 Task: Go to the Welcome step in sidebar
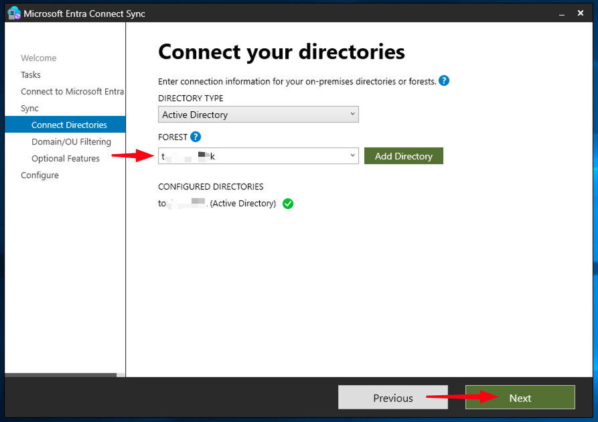[x=39, y=58]
